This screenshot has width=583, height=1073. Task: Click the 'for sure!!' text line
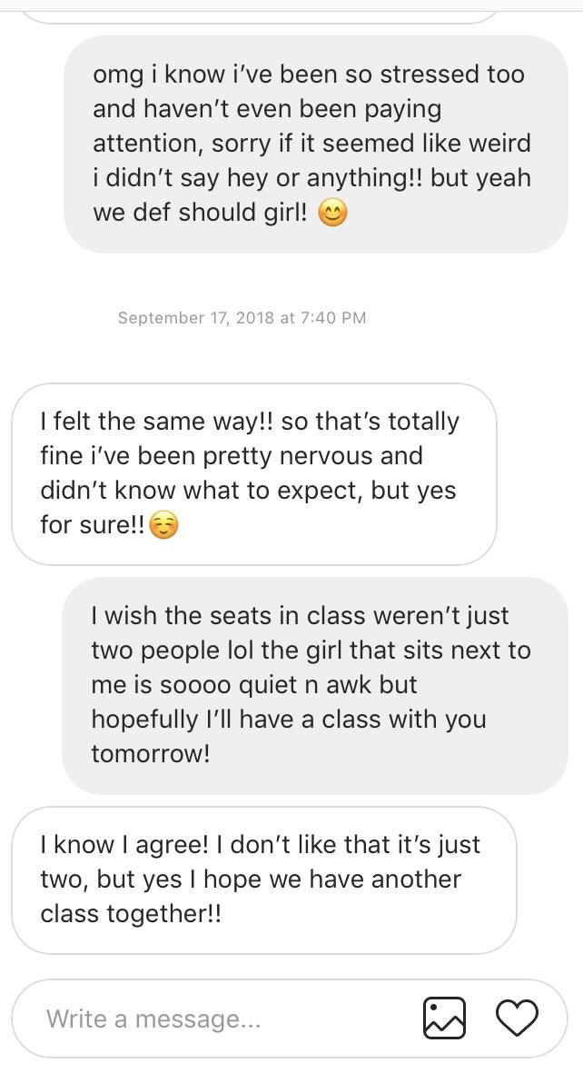(x=93, y=525)
